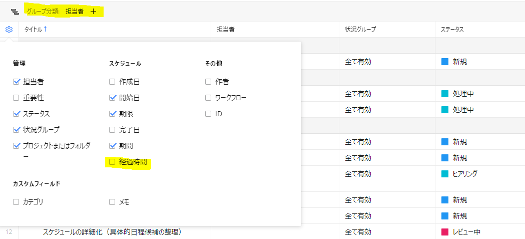Open the 処理中 status dropdown
Screen dimensions: 525x239
462,94
